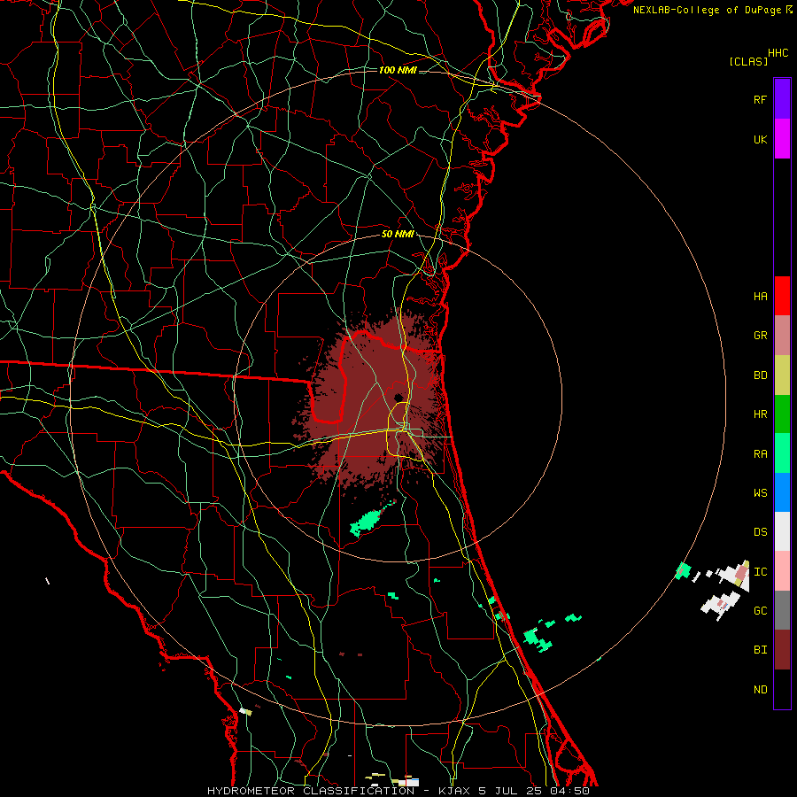Click the UK magenta legend swatch
Screen dimensions: 797x797
[782, 139]
